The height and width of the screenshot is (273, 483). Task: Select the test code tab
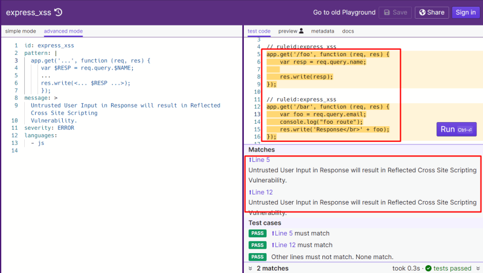coord(259,31)
